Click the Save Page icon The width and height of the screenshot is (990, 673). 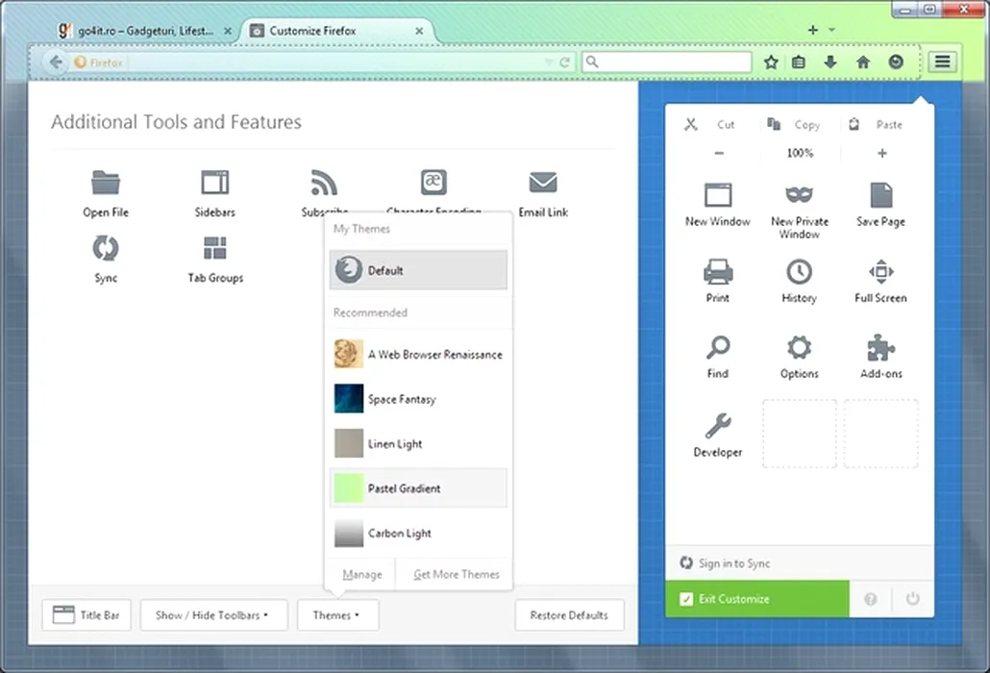880,195
